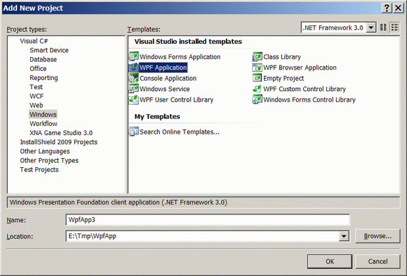Select the Web project type

36,105
